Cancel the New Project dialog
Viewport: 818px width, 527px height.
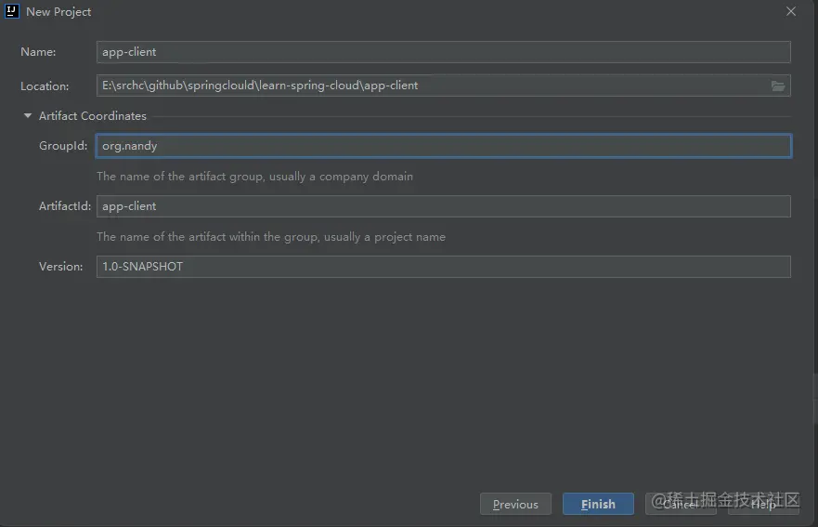681,504
